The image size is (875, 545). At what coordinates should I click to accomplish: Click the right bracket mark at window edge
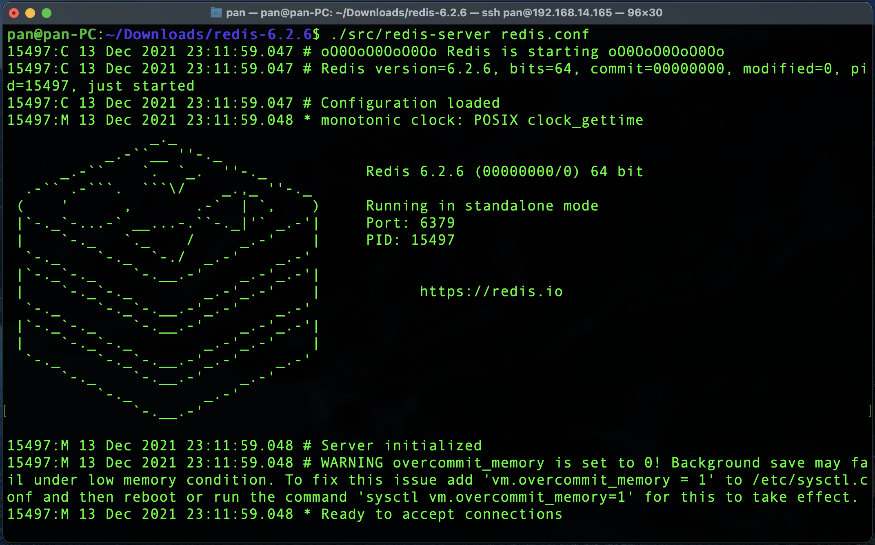[x=870, y=410]
